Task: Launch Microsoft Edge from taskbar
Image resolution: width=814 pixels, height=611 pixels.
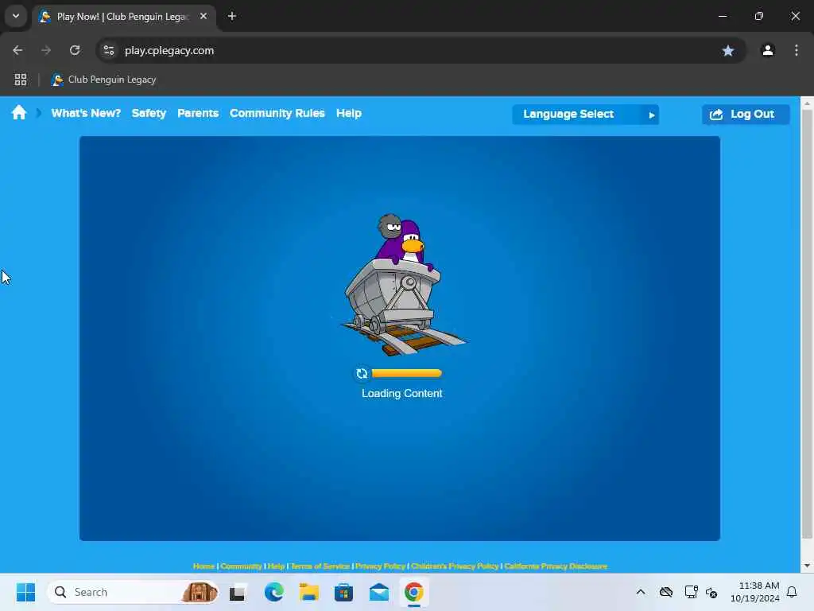Action: [x=273, y=592]
